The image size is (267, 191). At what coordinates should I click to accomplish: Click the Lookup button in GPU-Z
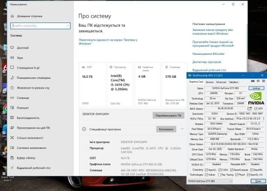[x=256, y=88]
